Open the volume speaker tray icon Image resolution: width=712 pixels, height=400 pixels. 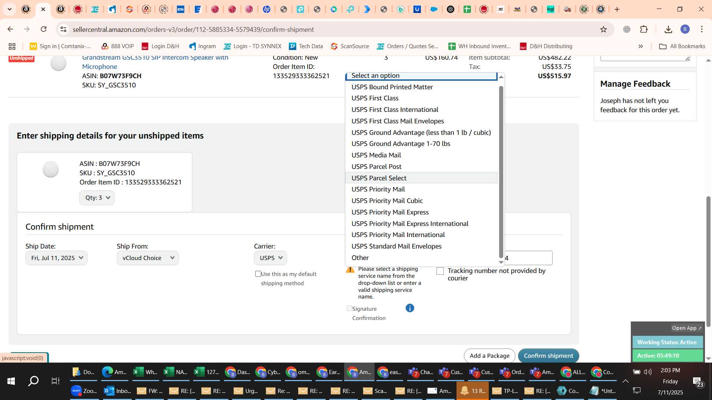pyautogui.click(x=648, y=372)
